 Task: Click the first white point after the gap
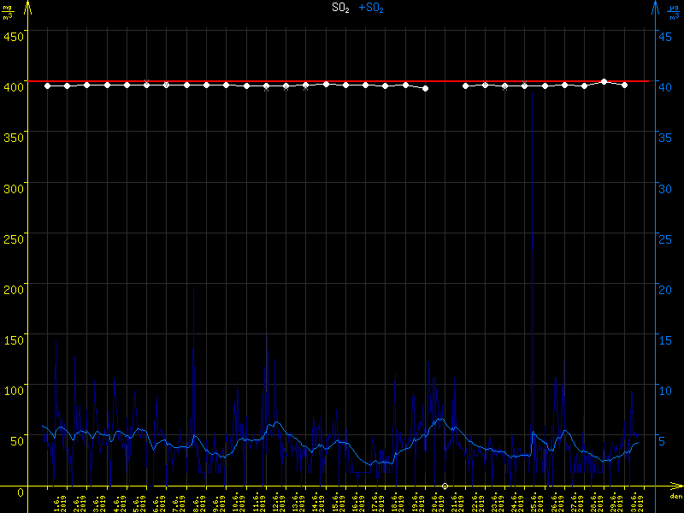(465, 85)
